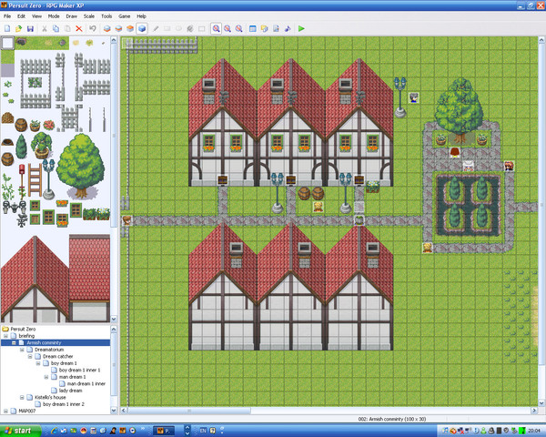Open the Game menu

pyautogui.click(x=125, y=16)
